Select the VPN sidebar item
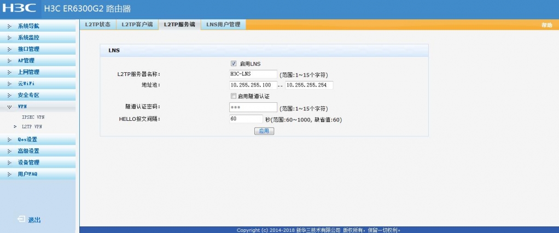559x233 pixels. [x=38, y=107]
